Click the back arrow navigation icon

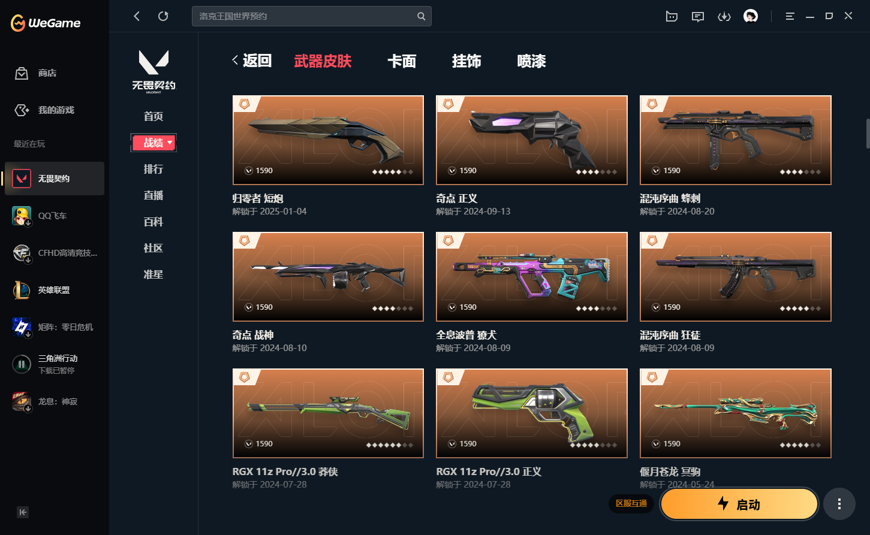[137, 16]
